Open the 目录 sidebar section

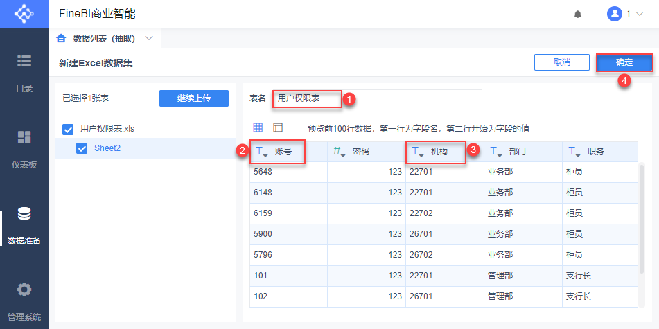[x=24, y=73]
